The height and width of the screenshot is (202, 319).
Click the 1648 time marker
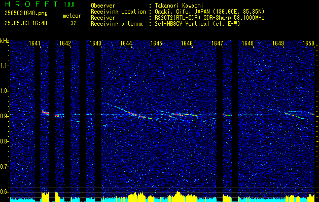[x=247, y=43]
